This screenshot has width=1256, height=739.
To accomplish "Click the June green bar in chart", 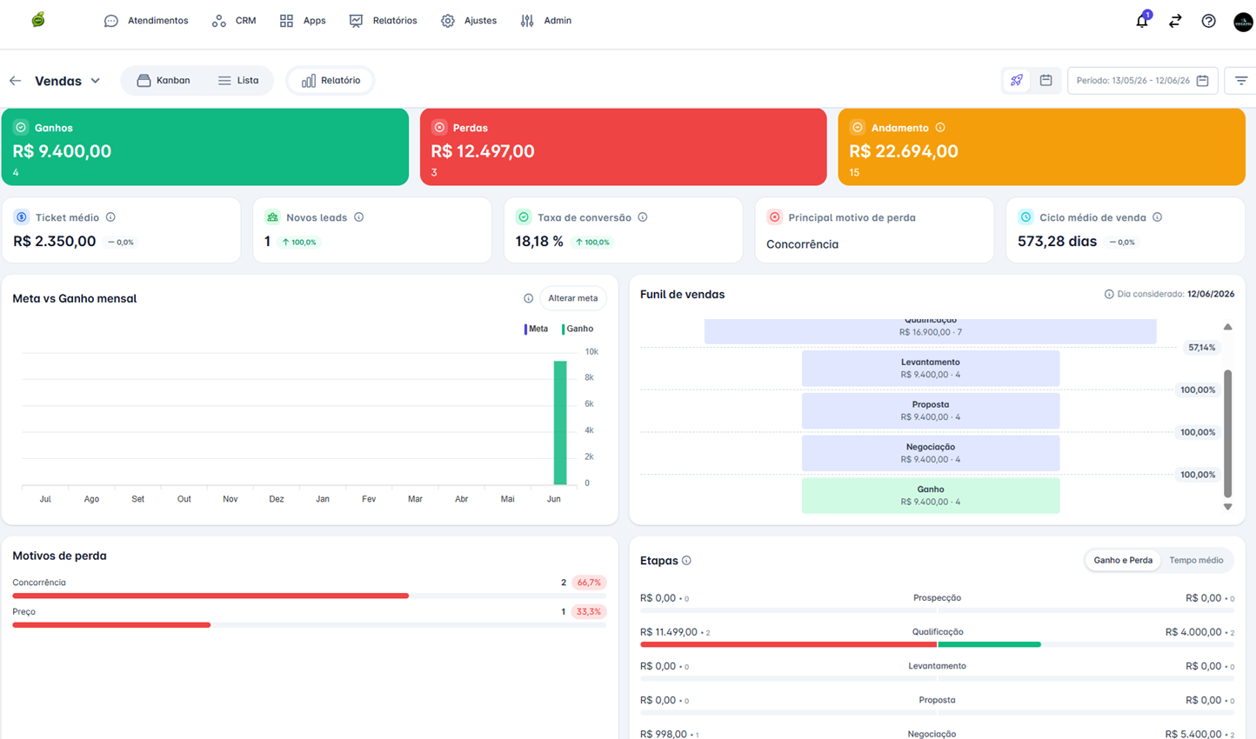I will [560, 423].
